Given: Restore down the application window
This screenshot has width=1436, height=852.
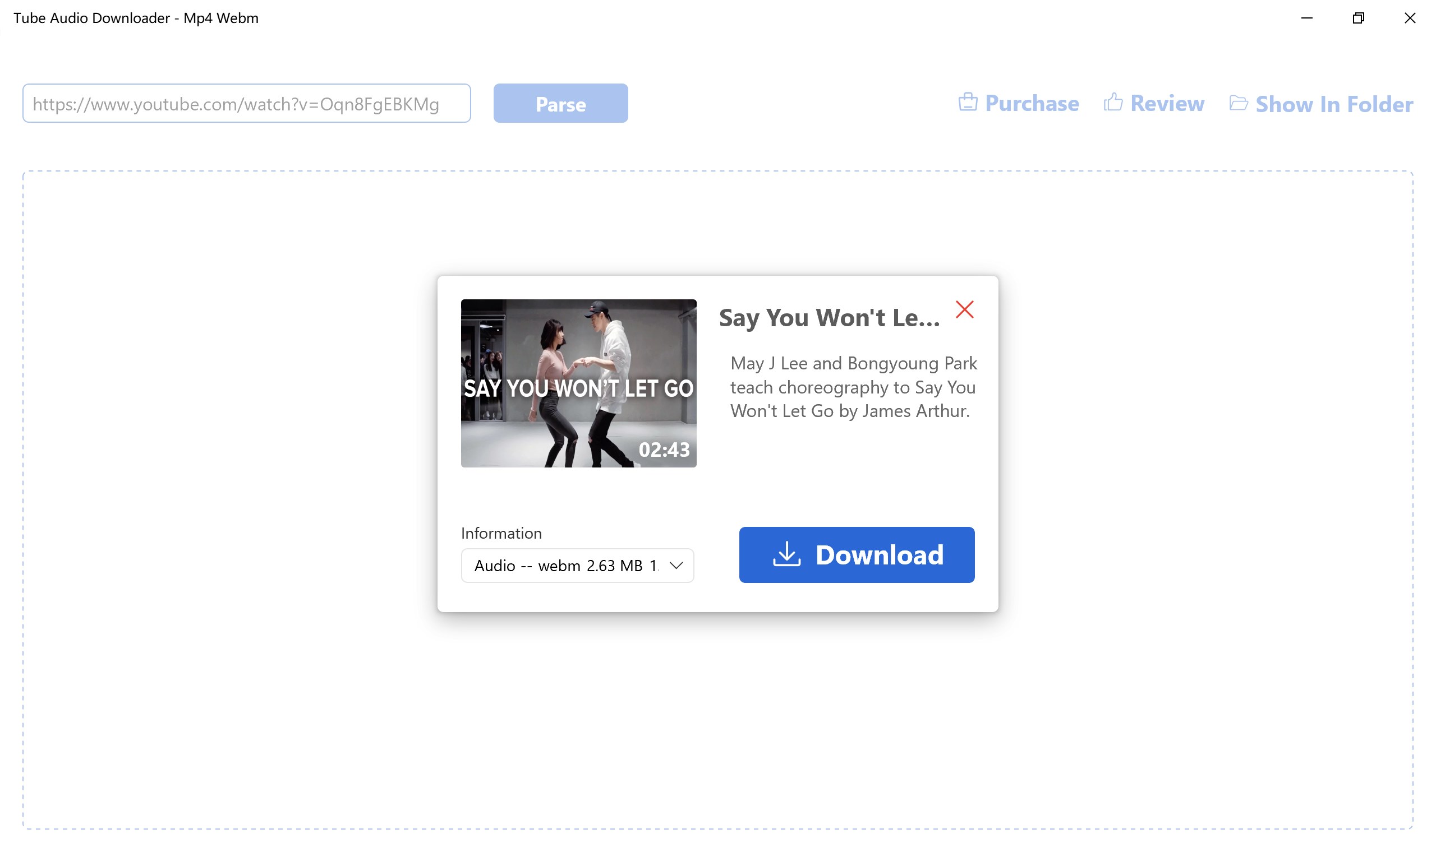Looking at the screenshot, I should tap(1358, 18).
